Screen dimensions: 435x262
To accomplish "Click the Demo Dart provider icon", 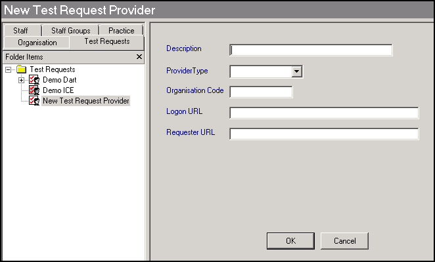I will pyautogui.click(x=34, y=80).
